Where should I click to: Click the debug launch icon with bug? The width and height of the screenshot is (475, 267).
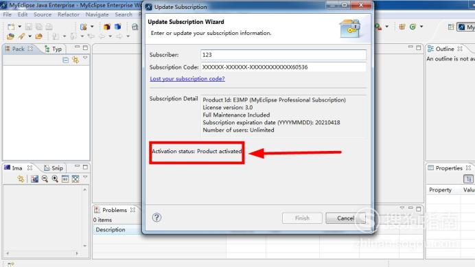(83, 27)
